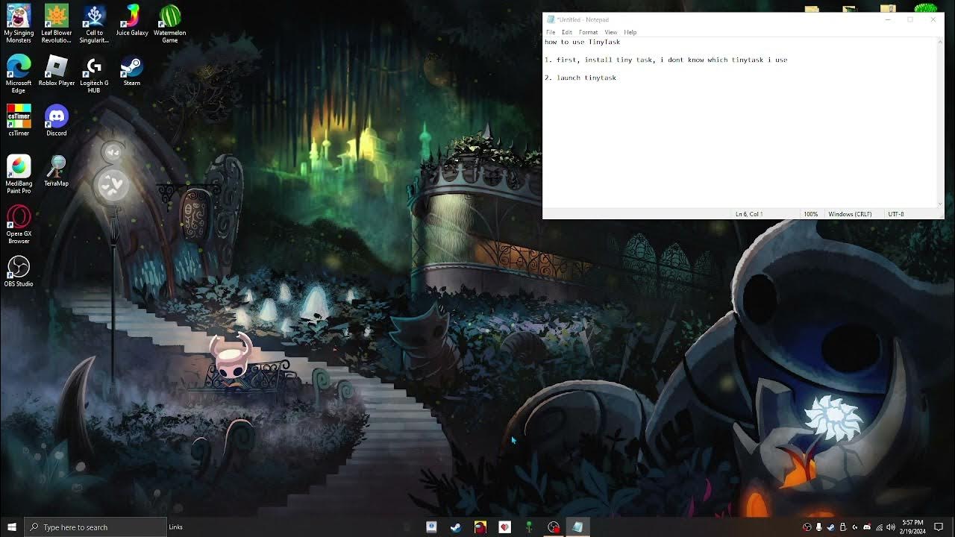Open Notepad Format menu

tap(588, 32)
